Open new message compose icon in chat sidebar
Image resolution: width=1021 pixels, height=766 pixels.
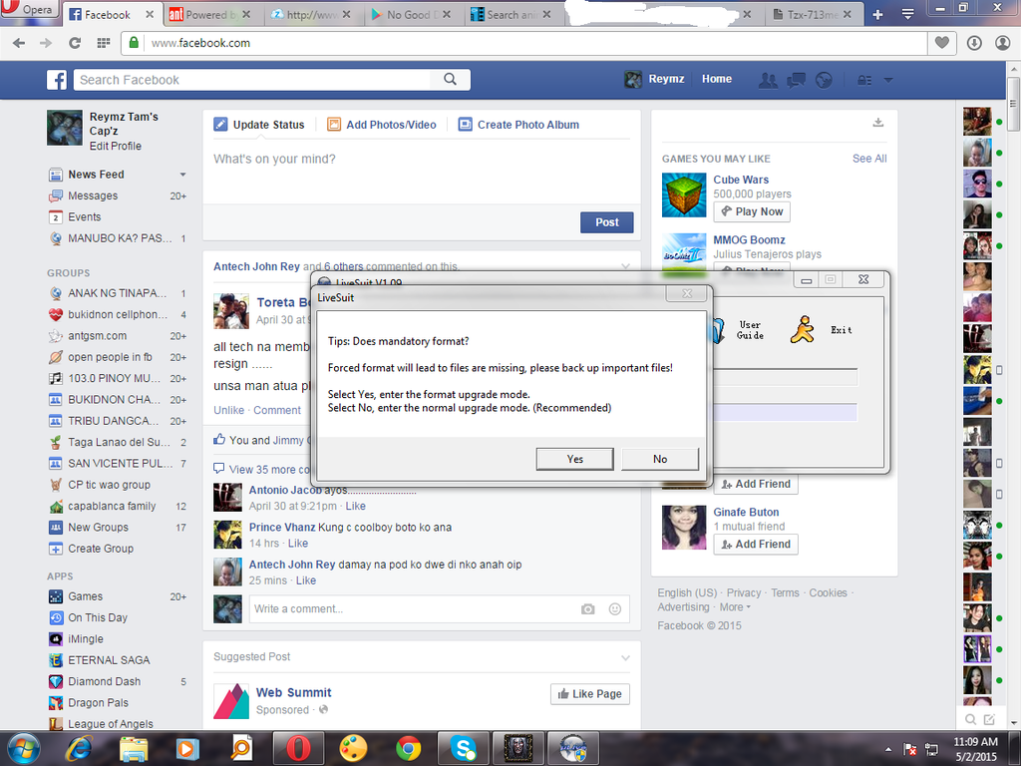[x=990, y=719]
